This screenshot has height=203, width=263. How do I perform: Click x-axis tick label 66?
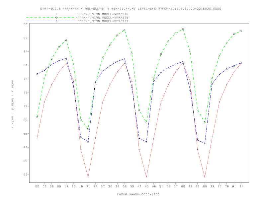point(198,186)
